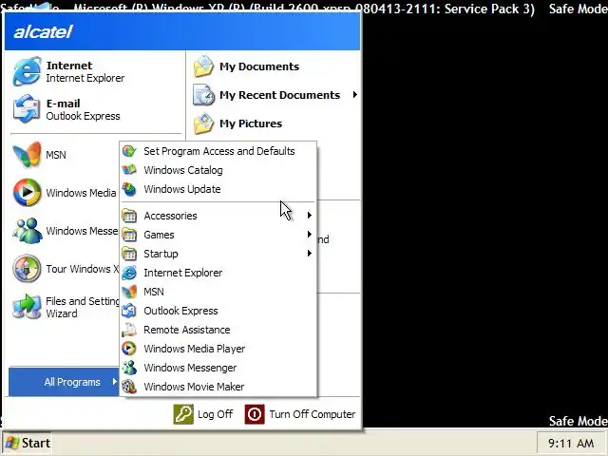
Task: Open the All Programs arrow
Action: 114,382
